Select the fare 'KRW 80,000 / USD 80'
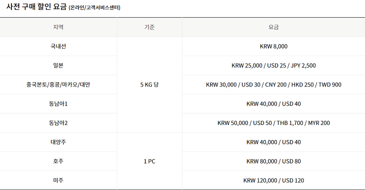Image resolution: width=365 pixels, height=190 pixels. point(274,161)
